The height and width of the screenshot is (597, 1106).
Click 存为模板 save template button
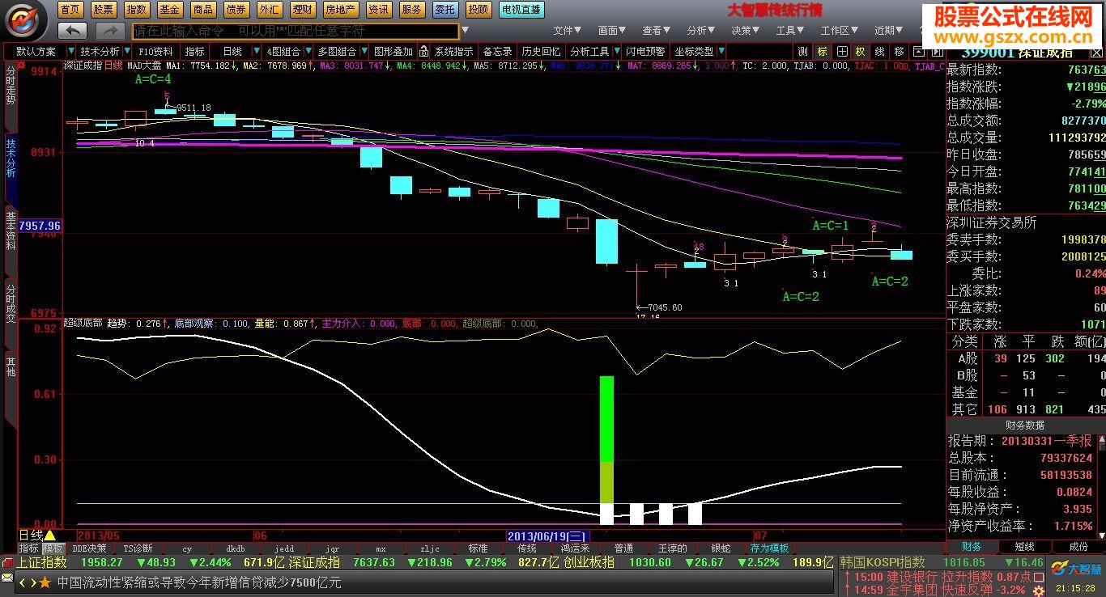769,548
